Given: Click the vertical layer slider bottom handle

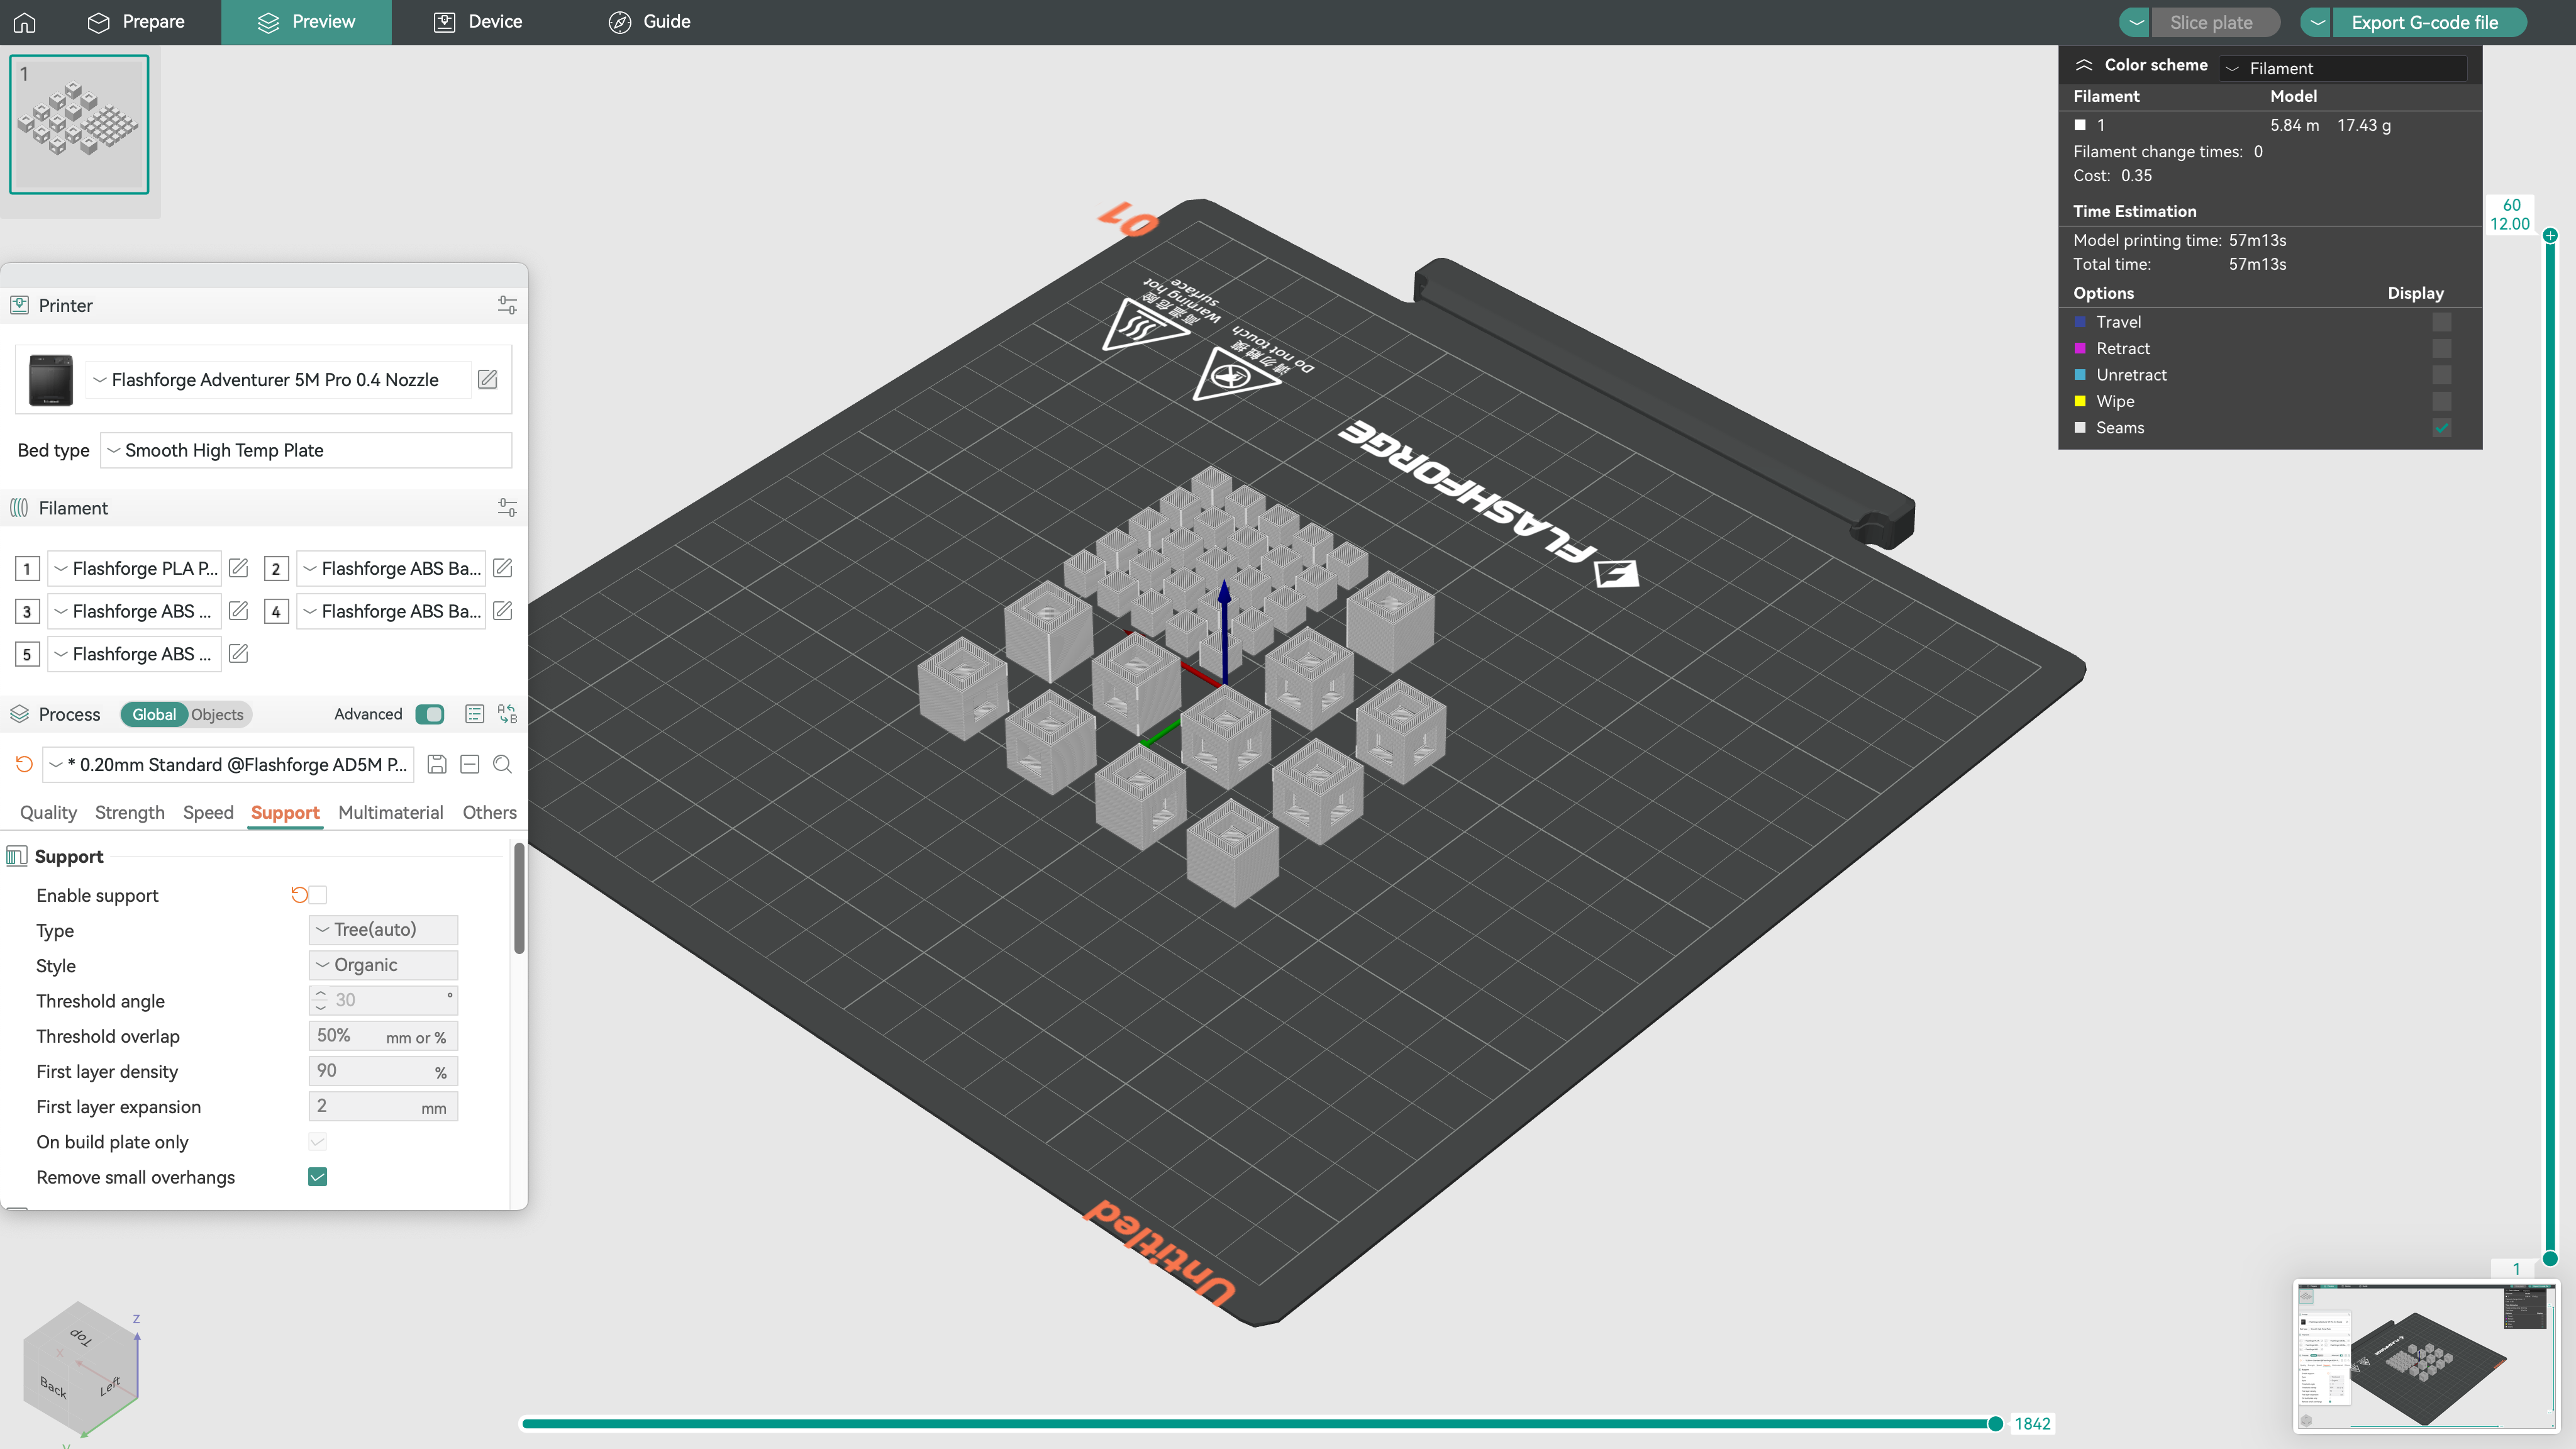Looking at the screenshot, I should [x=2550, y=1259].
